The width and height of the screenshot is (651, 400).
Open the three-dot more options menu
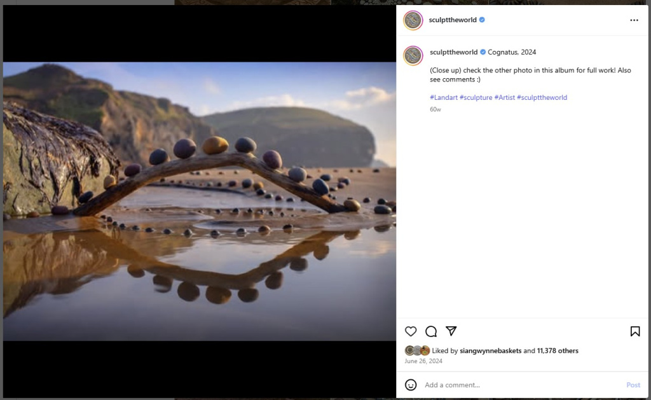634,20
